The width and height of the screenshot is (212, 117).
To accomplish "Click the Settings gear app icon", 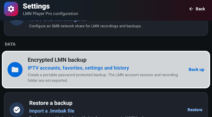I will click(11, 9).
